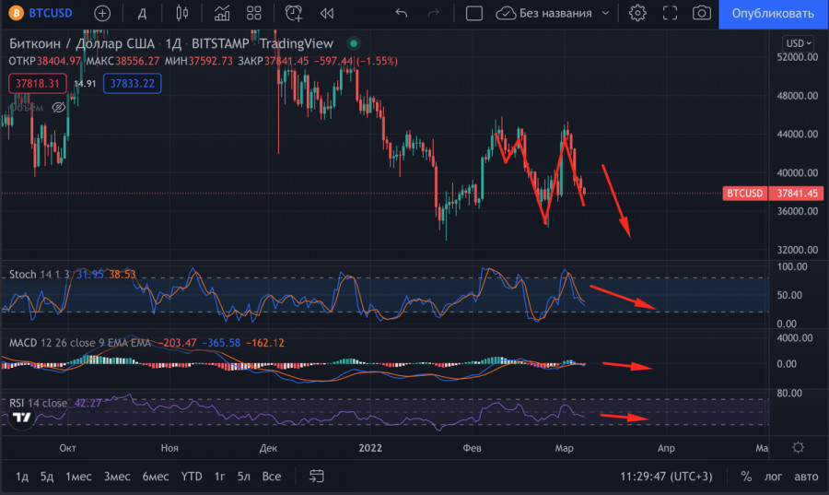Open the go-to-date calendar icon
Viewport: 829px width, 495px height.
(316, 477)
